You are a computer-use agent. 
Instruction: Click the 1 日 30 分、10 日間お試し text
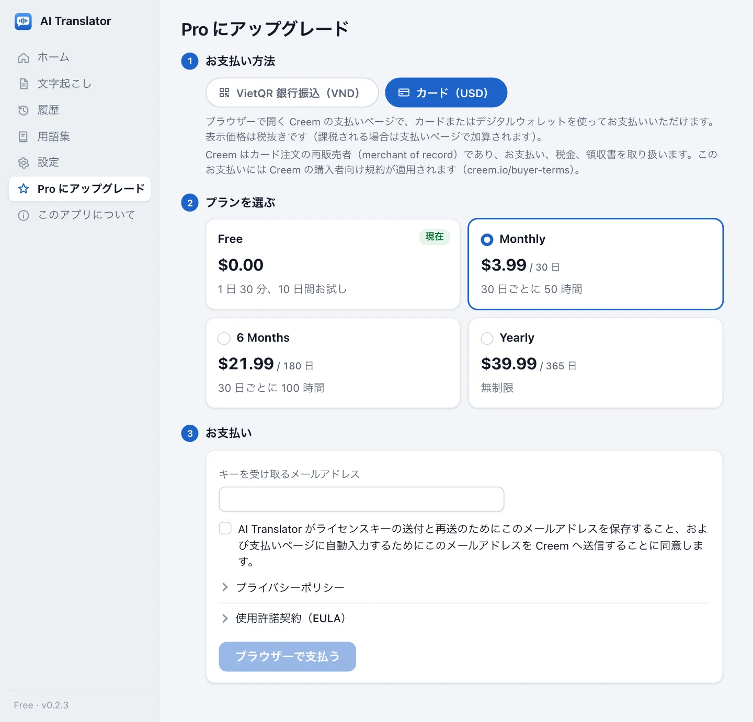click(x=282, y=289)
